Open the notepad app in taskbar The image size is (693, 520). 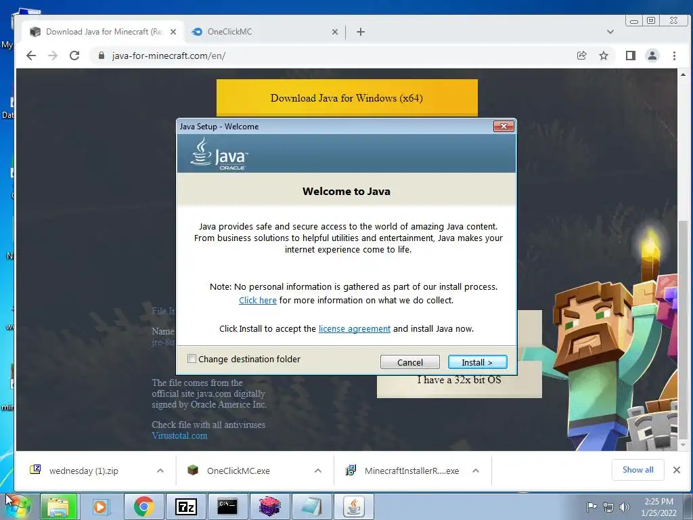tap(311, 506)
